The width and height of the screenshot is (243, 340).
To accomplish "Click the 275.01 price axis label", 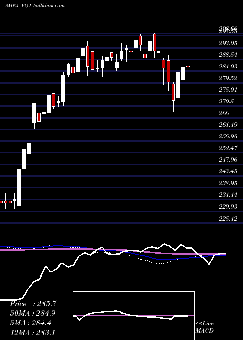I will point(228,90).
